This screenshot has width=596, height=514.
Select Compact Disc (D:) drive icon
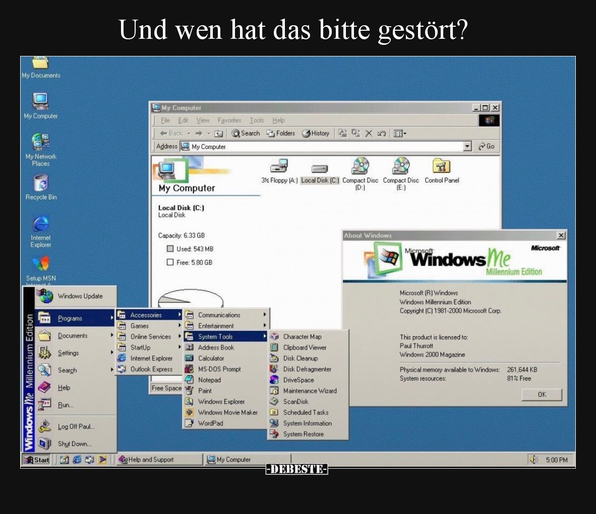tap(360, 174)
